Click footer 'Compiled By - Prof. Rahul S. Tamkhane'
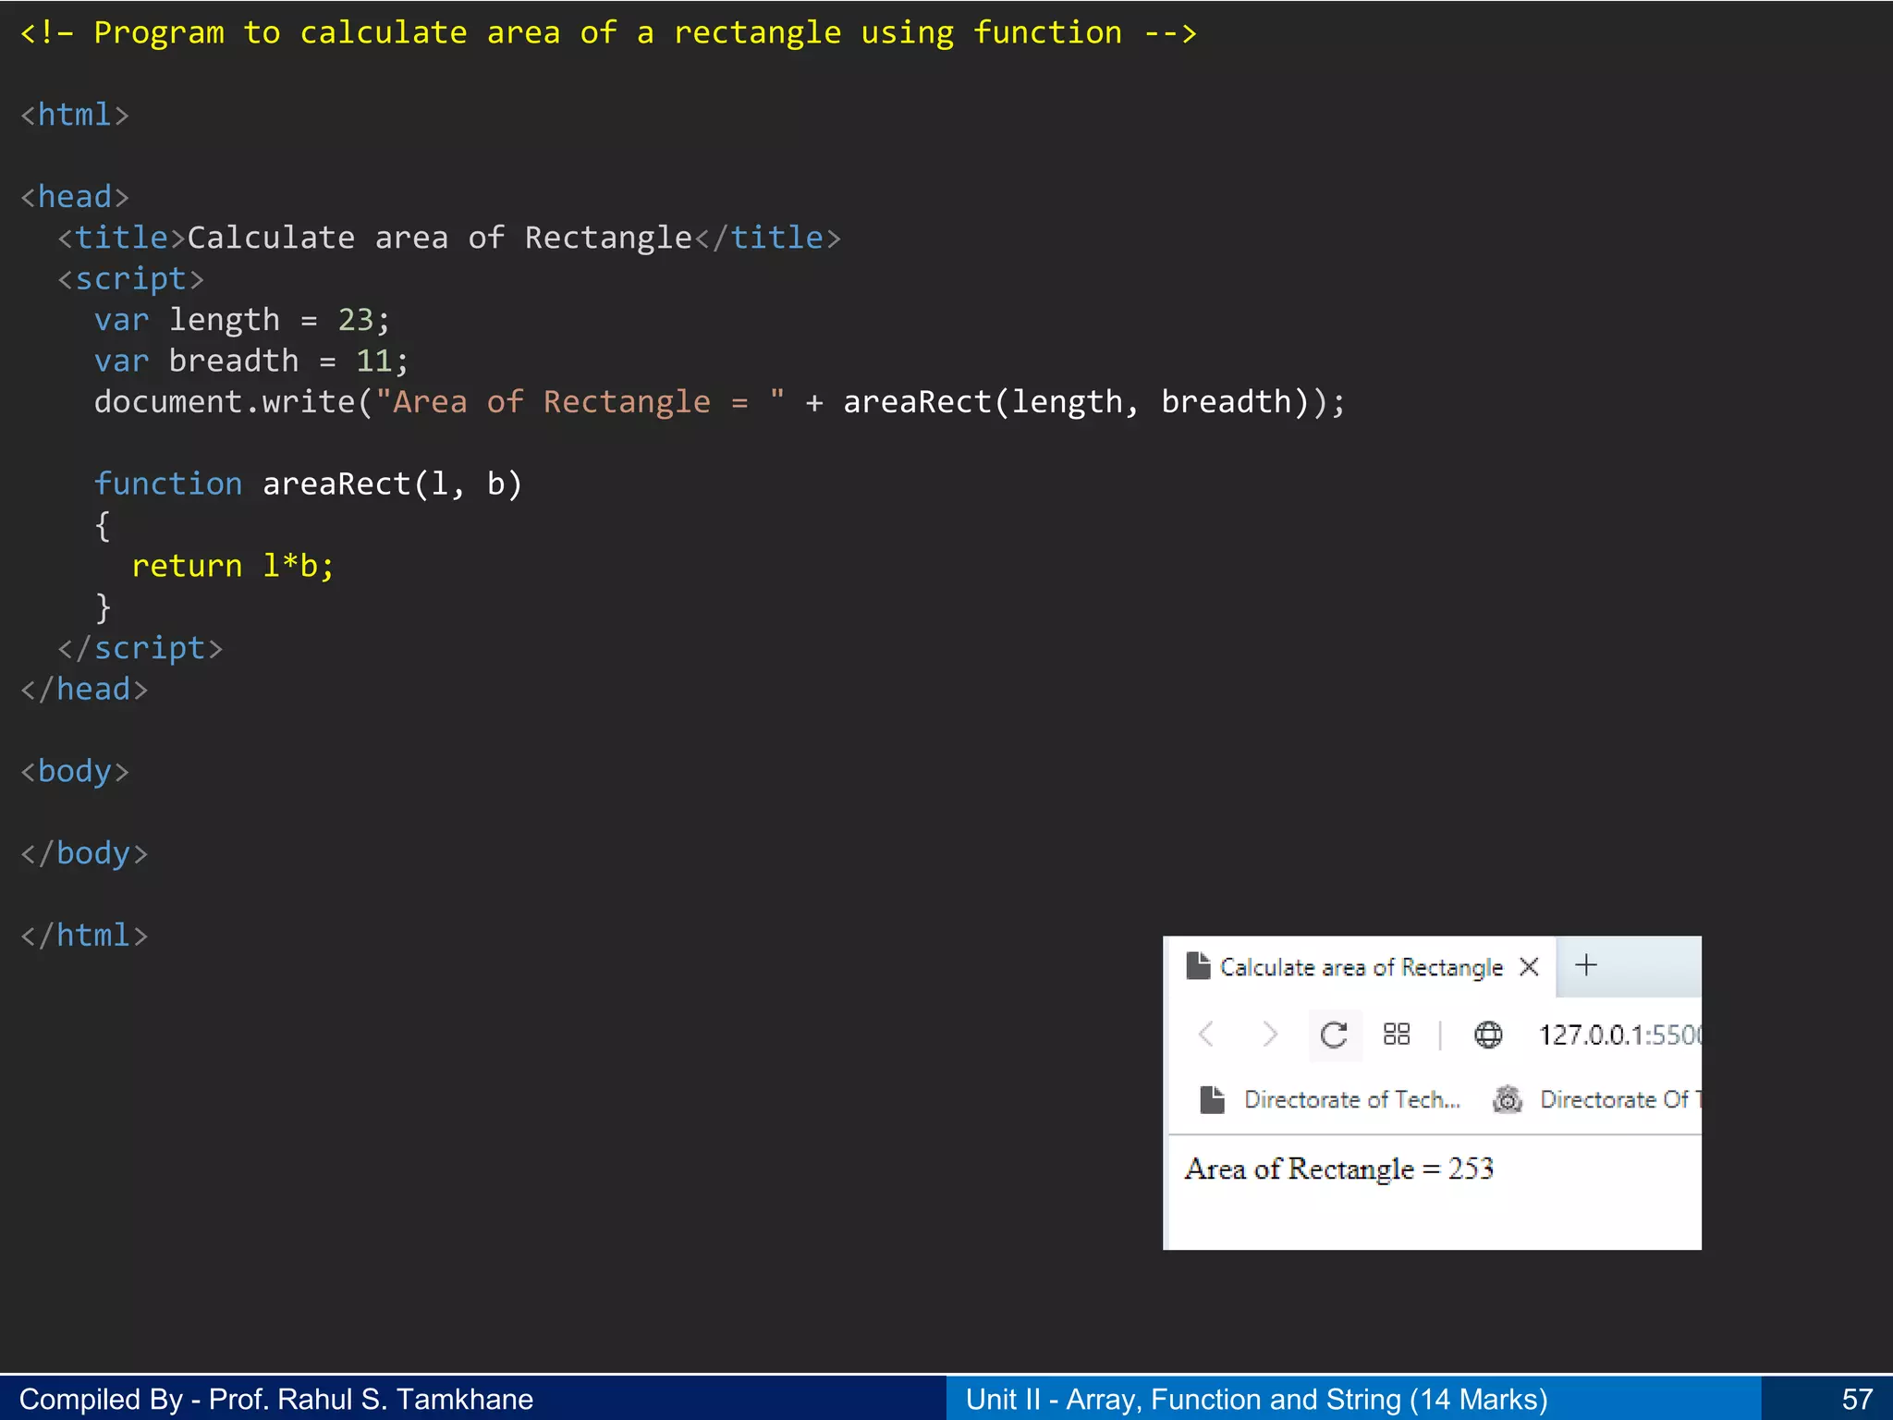The image size is (1893, 1420). 276,1399
